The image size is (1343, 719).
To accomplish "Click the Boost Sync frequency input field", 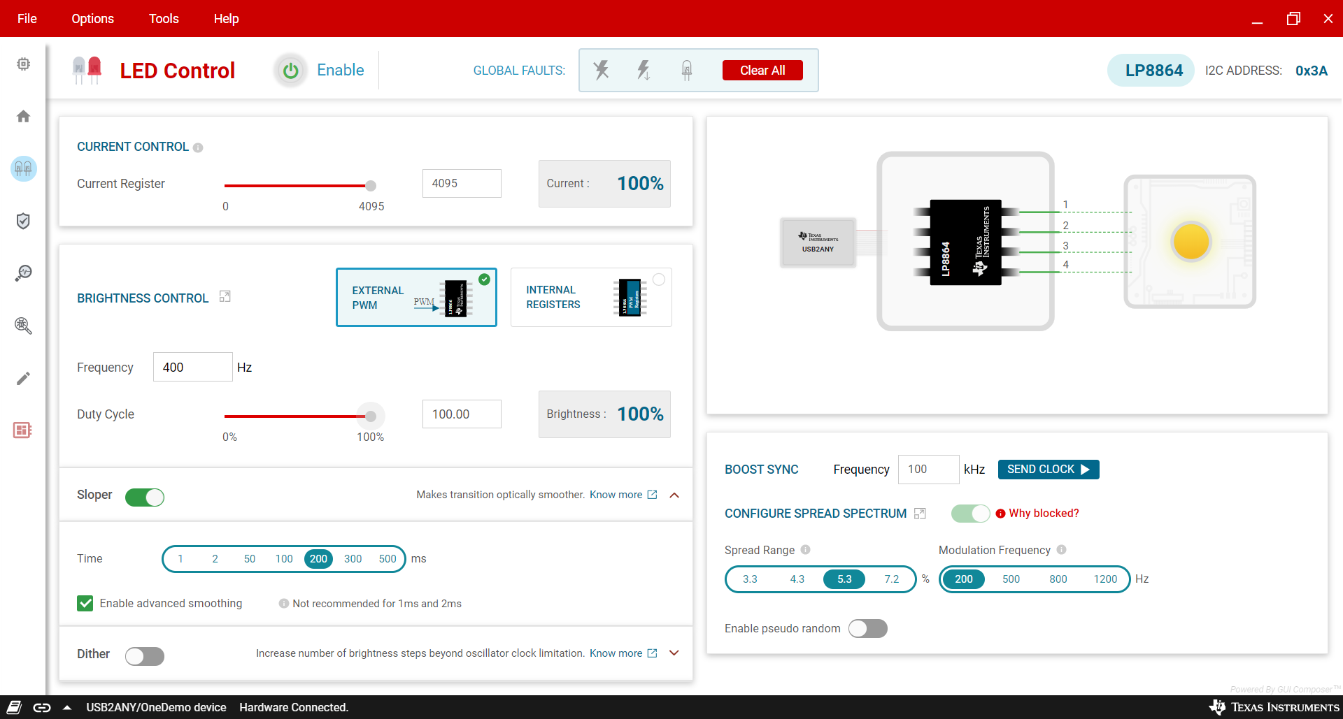I will coord(928,470).
